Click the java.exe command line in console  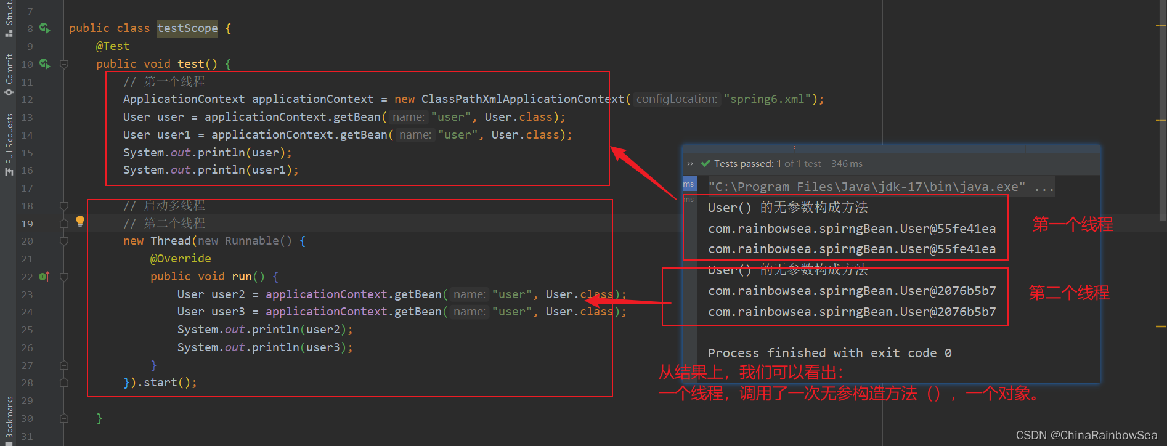pos(881,187)
